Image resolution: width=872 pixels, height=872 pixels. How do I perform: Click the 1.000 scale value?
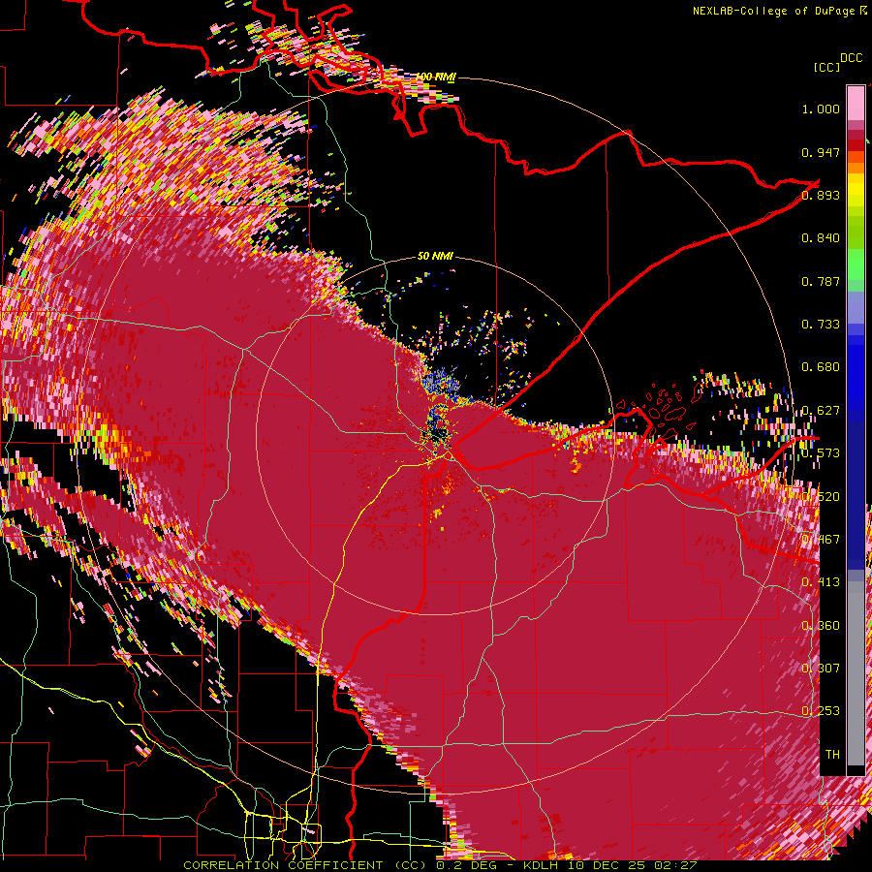[821, 109]
